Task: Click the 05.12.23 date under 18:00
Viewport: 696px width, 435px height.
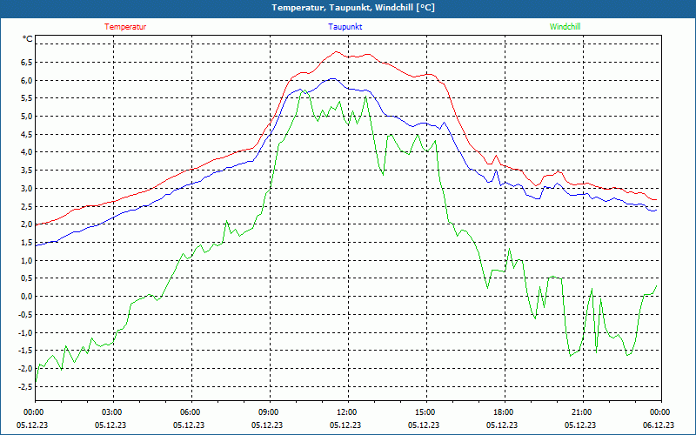Action: click(502, 425)
